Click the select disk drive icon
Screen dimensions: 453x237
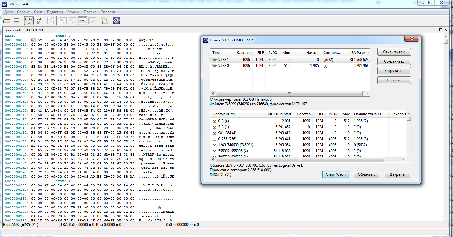click(x=7, y=21)
